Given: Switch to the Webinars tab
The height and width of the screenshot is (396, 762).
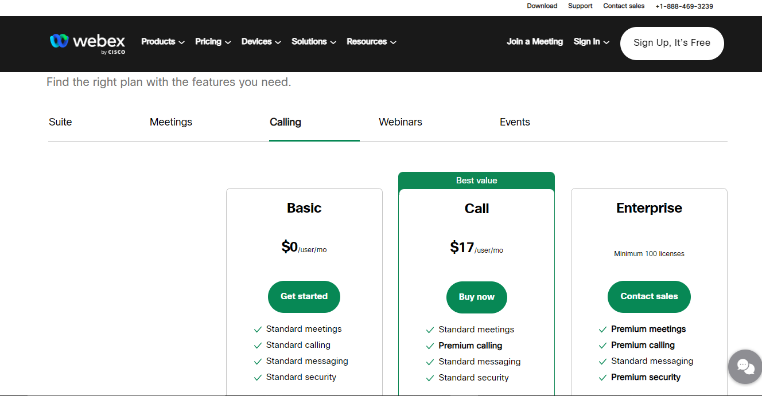Looking at the screenshot, I should [x=401, y=122].
